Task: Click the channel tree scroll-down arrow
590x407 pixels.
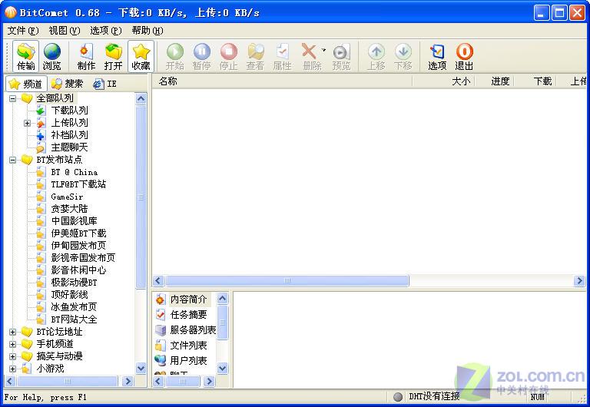Action: (141, 368)
